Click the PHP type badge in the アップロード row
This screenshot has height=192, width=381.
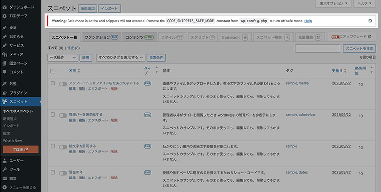[x=148, y=83]
